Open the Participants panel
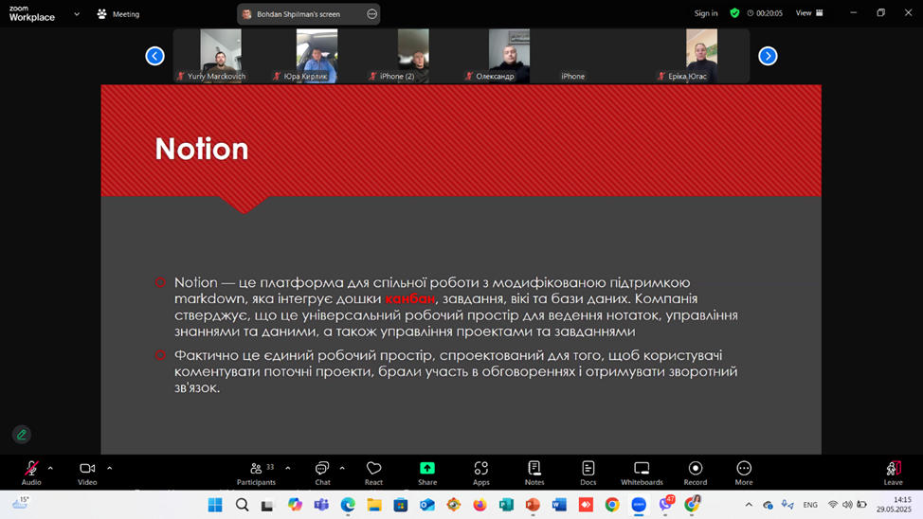This screenshot has height=519, width=923. [256, 474]
